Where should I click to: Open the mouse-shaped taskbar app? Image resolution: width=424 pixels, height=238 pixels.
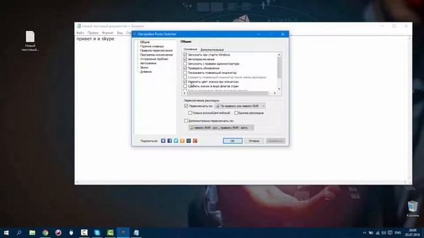click(x=71, y=233)
